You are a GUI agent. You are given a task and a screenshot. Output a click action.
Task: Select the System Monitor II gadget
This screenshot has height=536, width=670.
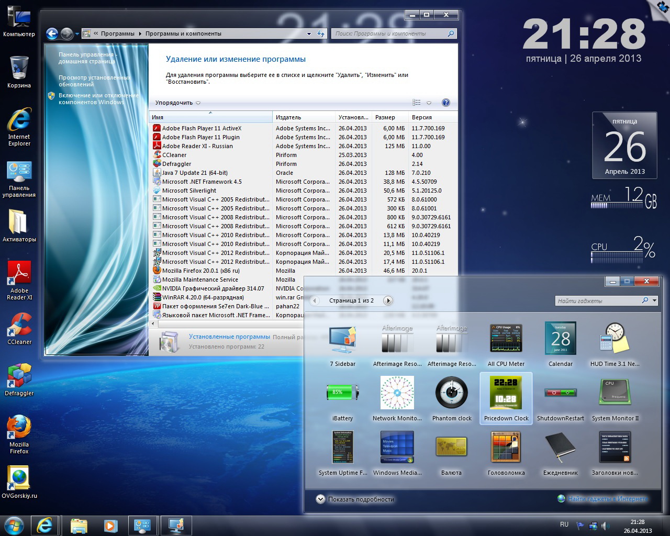615,399
